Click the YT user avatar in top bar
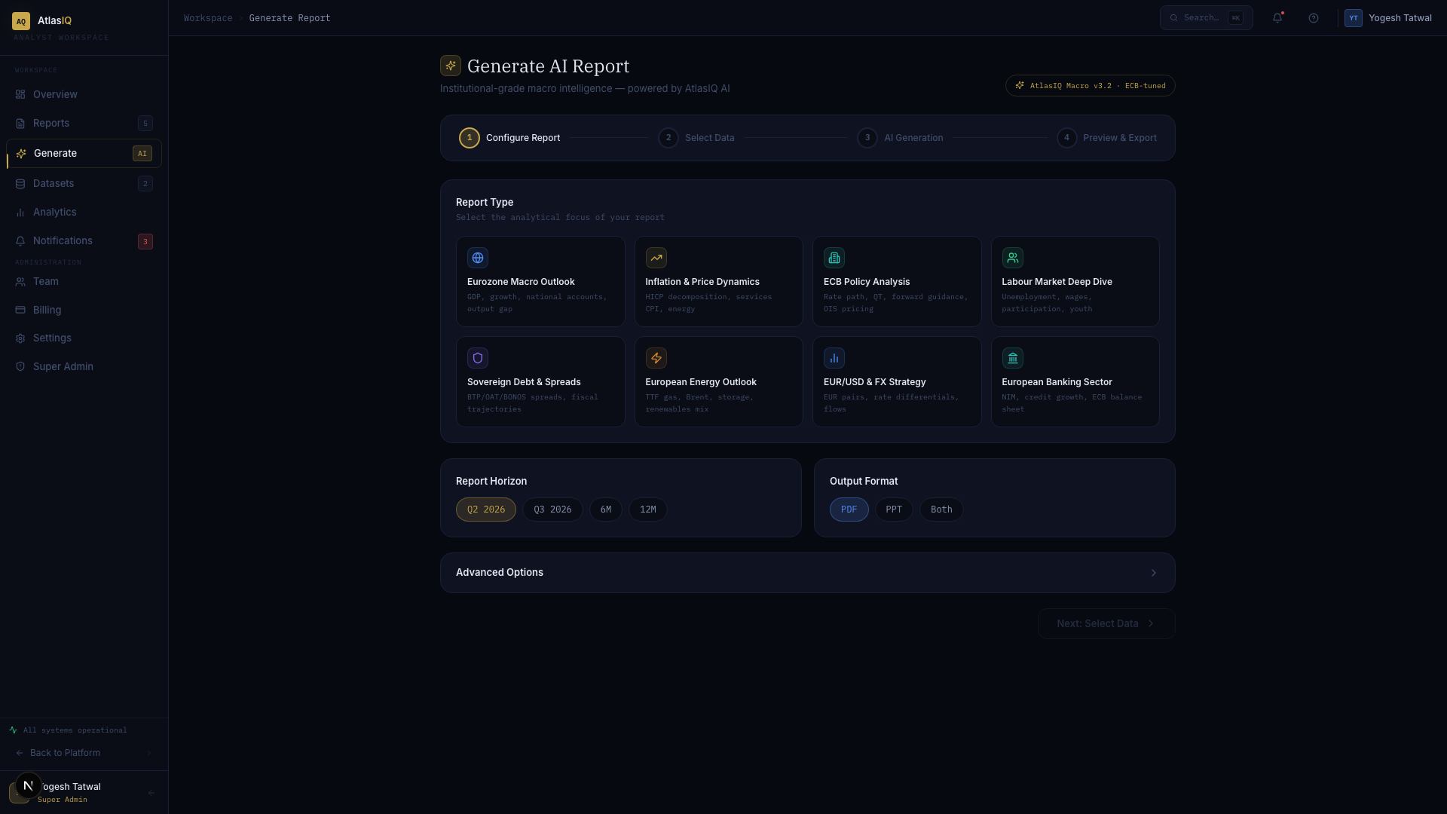1447x814 pixels. [x=1354, y=18]
